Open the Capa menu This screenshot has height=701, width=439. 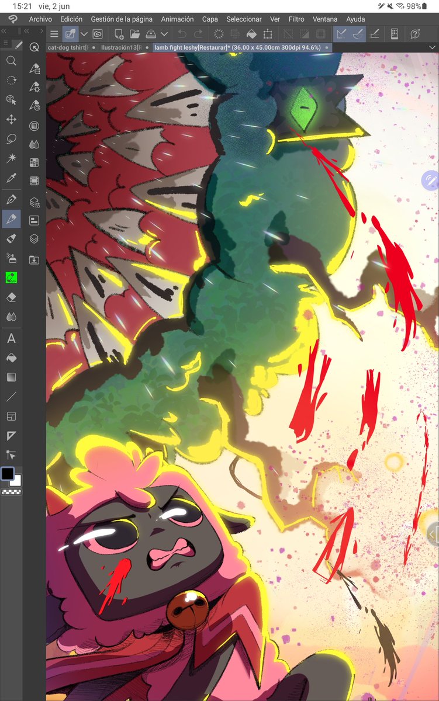click(210, 19)
